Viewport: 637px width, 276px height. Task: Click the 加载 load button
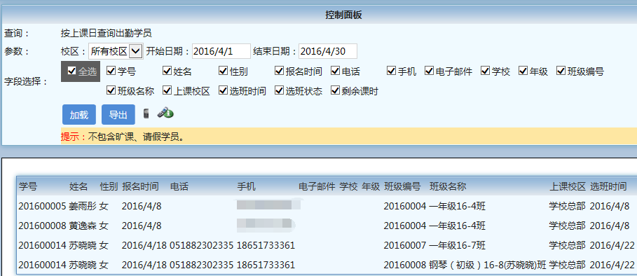[x=79, y=115]
